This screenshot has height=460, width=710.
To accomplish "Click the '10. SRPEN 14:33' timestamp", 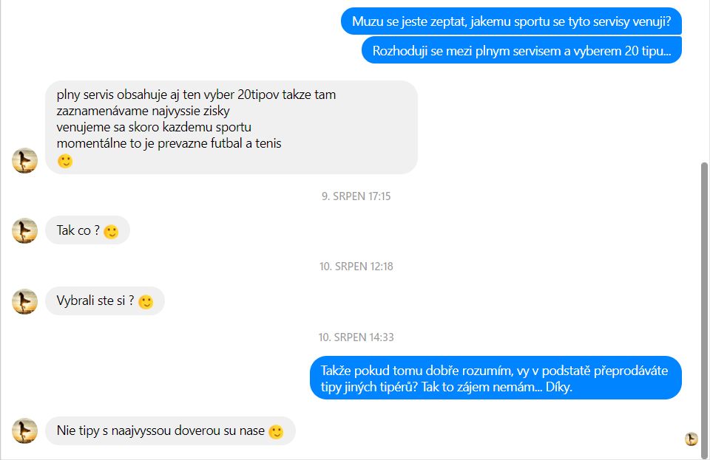I will [x=356, y=337].
